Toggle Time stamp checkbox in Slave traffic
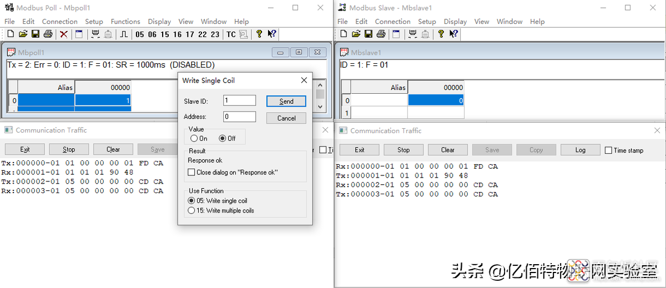 click(608, 150)
